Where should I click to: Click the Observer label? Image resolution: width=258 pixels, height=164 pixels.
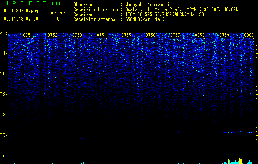(x=83, y=5)
